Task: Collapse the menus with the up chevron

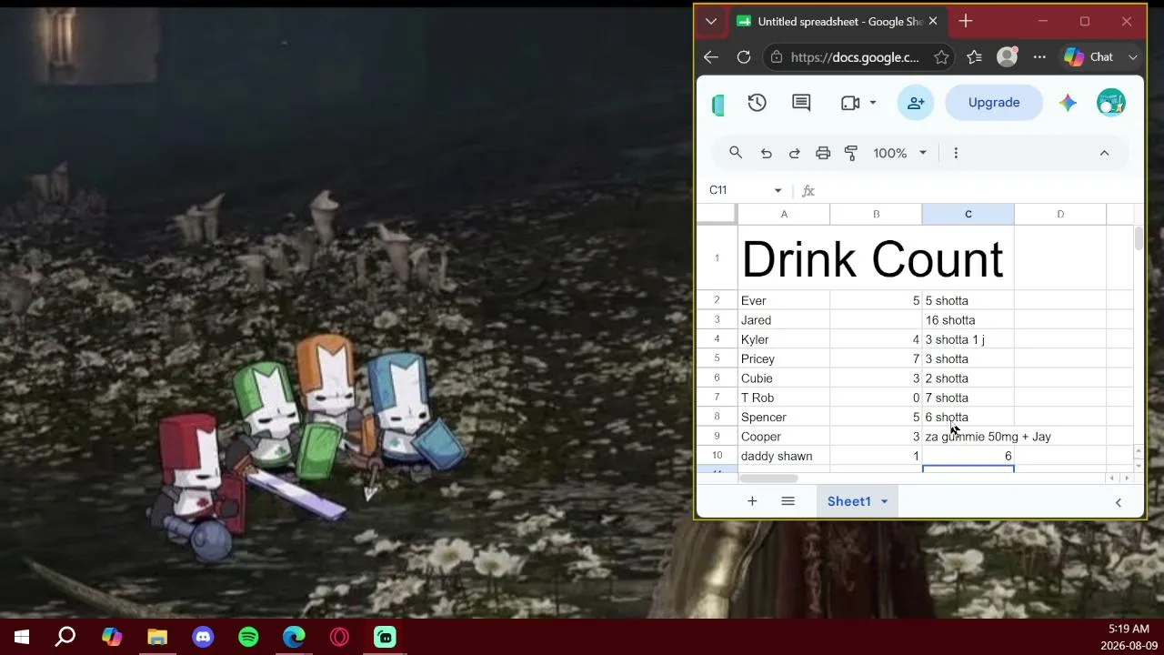Action: 1104,153
